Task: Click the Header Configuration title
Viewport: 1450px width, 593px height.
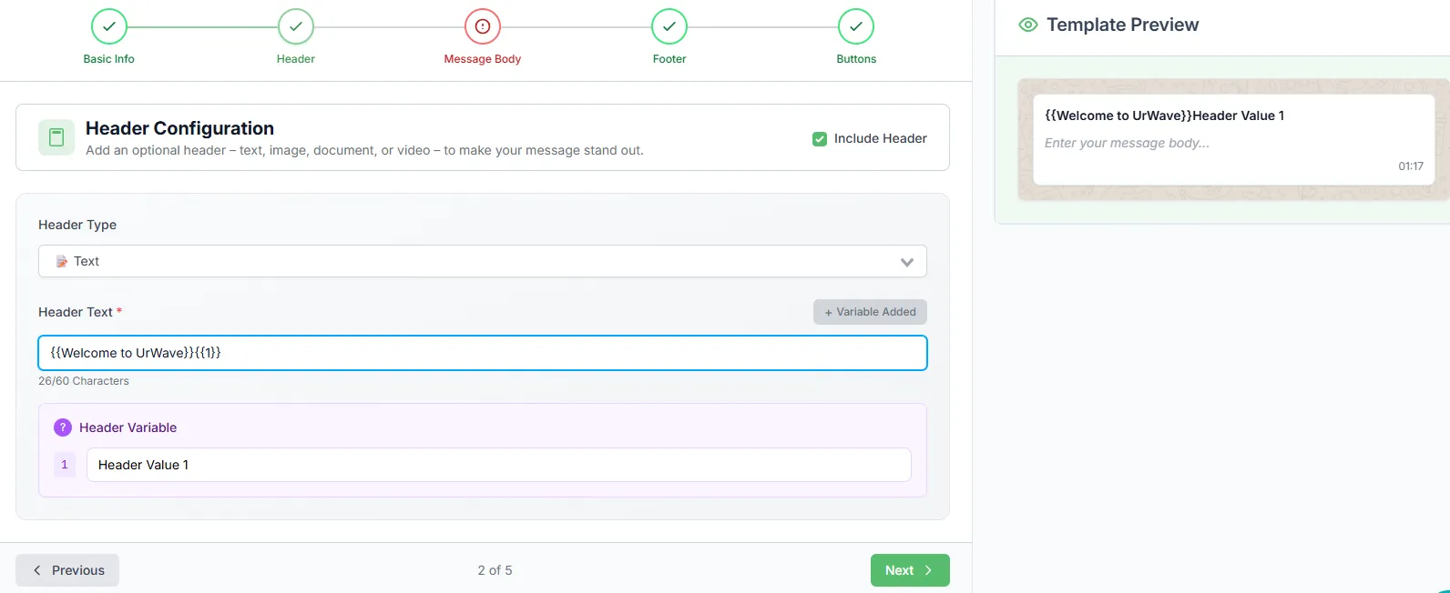Action: [179, 128]
